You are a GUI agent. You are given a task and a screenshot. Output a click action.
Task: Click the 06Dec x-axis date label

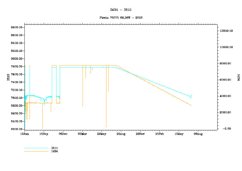tap(63, 134)
